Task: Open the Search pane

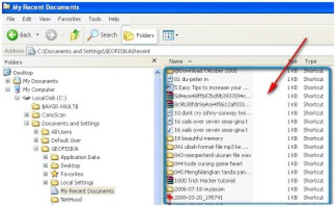Action: point(102,35)
